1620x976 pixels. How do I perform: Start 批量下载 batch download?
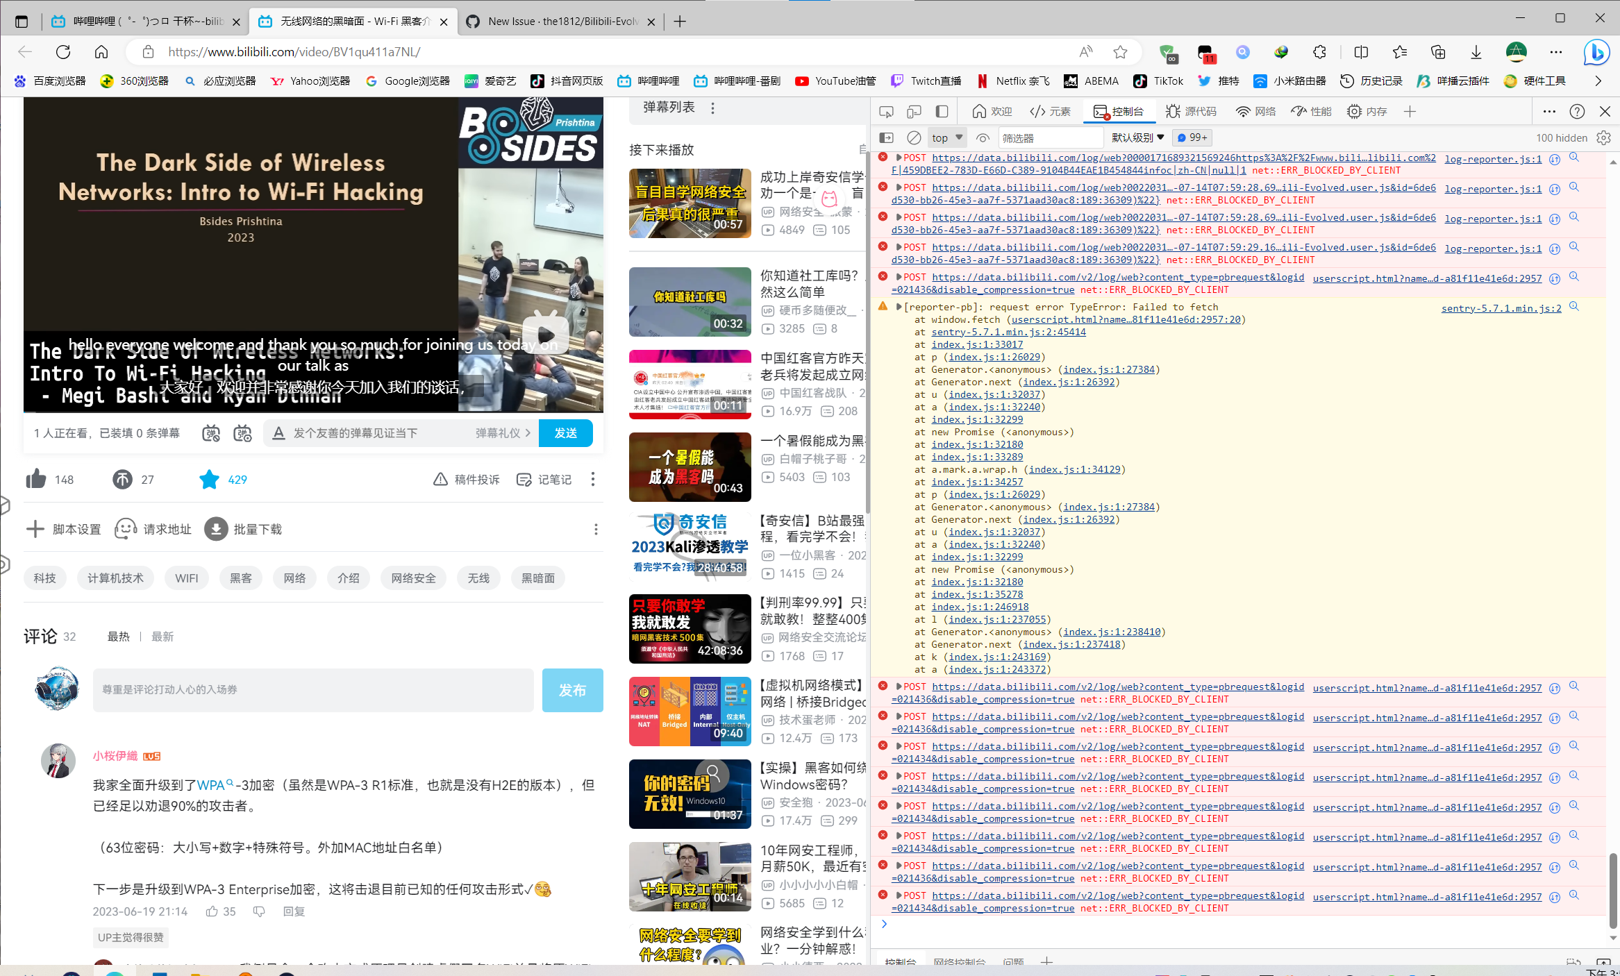point(243,529)
